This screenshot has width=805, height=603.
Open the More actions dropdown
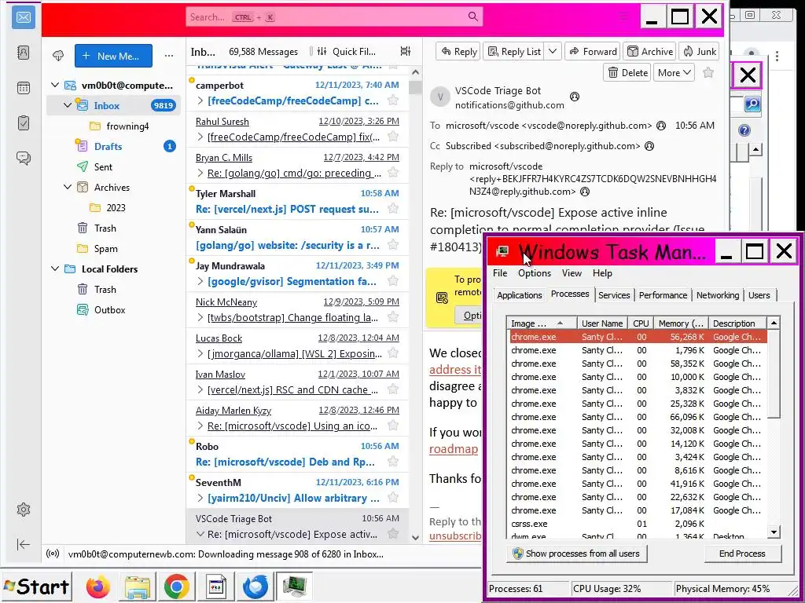(x=674, y=73)
